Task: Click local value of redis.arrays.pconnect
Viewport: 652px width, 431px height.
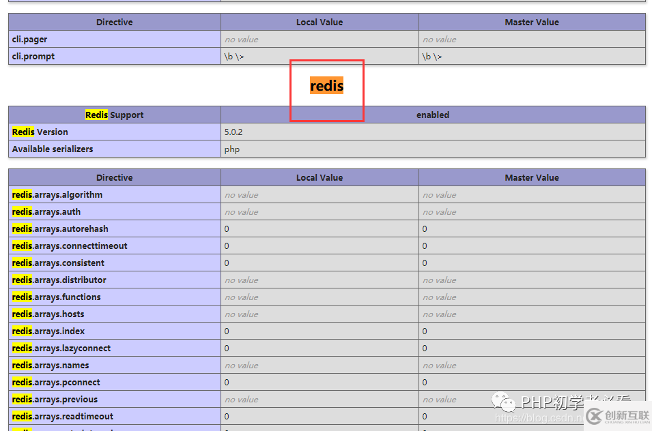Action: pyautogui.click(x=320, y=382)
